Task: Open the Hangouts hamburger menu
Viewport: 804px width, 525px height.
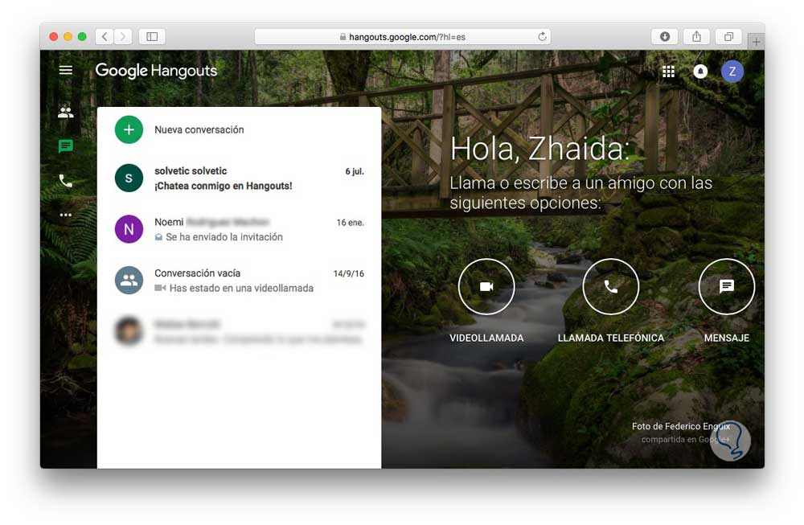Action: coord(66,70)
